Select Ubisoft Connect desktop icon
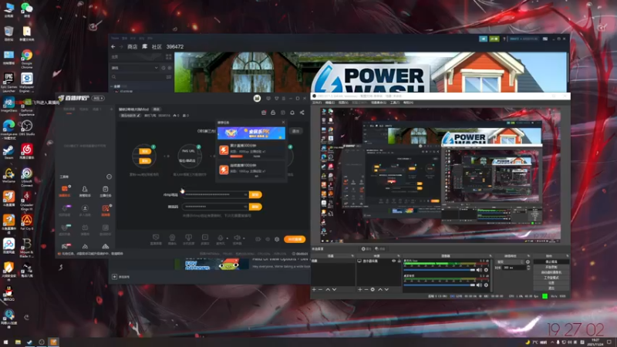This screenshot has width=617, height=347. pyautogui.click(x=27, y=177)
